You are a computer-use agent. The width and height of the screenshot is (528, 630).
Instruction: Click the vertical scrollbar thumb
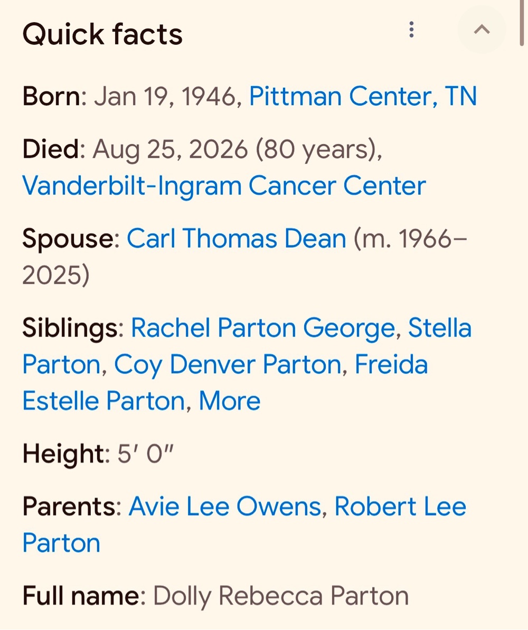pos(521,23)
